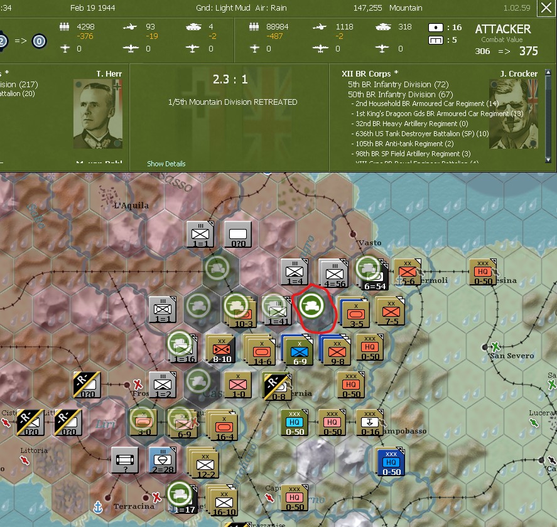The height and width of the screenshot is (527, 557).
Task: Select the 4=56 infantry counter
Action: 334,274
